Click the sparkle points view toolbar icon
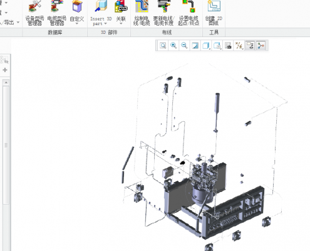Image resolution: width=310 pixels, height=251 pixels. pyautogui.click(x=239, y=46)
